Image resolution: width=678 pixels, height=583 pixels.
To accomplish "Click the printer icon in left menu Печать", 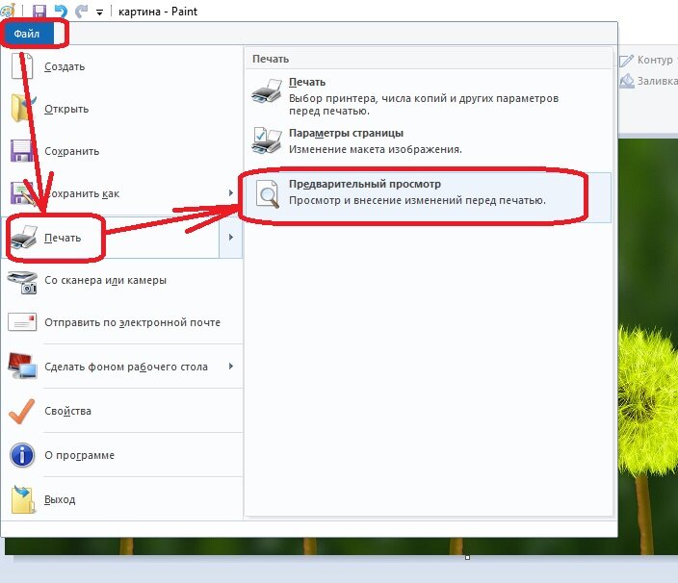I will (24, 238).
